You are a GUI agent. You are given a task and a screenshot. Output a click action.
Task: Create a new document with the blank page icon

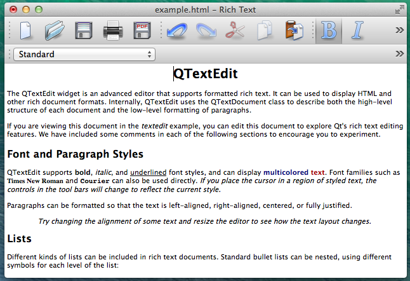click(x=25, y=30)
